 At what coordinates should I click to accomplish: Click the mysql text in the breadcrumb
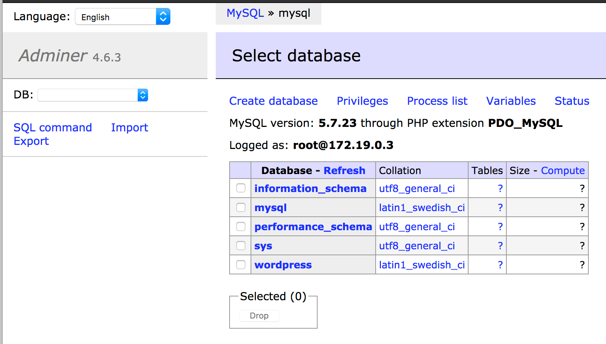click(x=294, y=13)
